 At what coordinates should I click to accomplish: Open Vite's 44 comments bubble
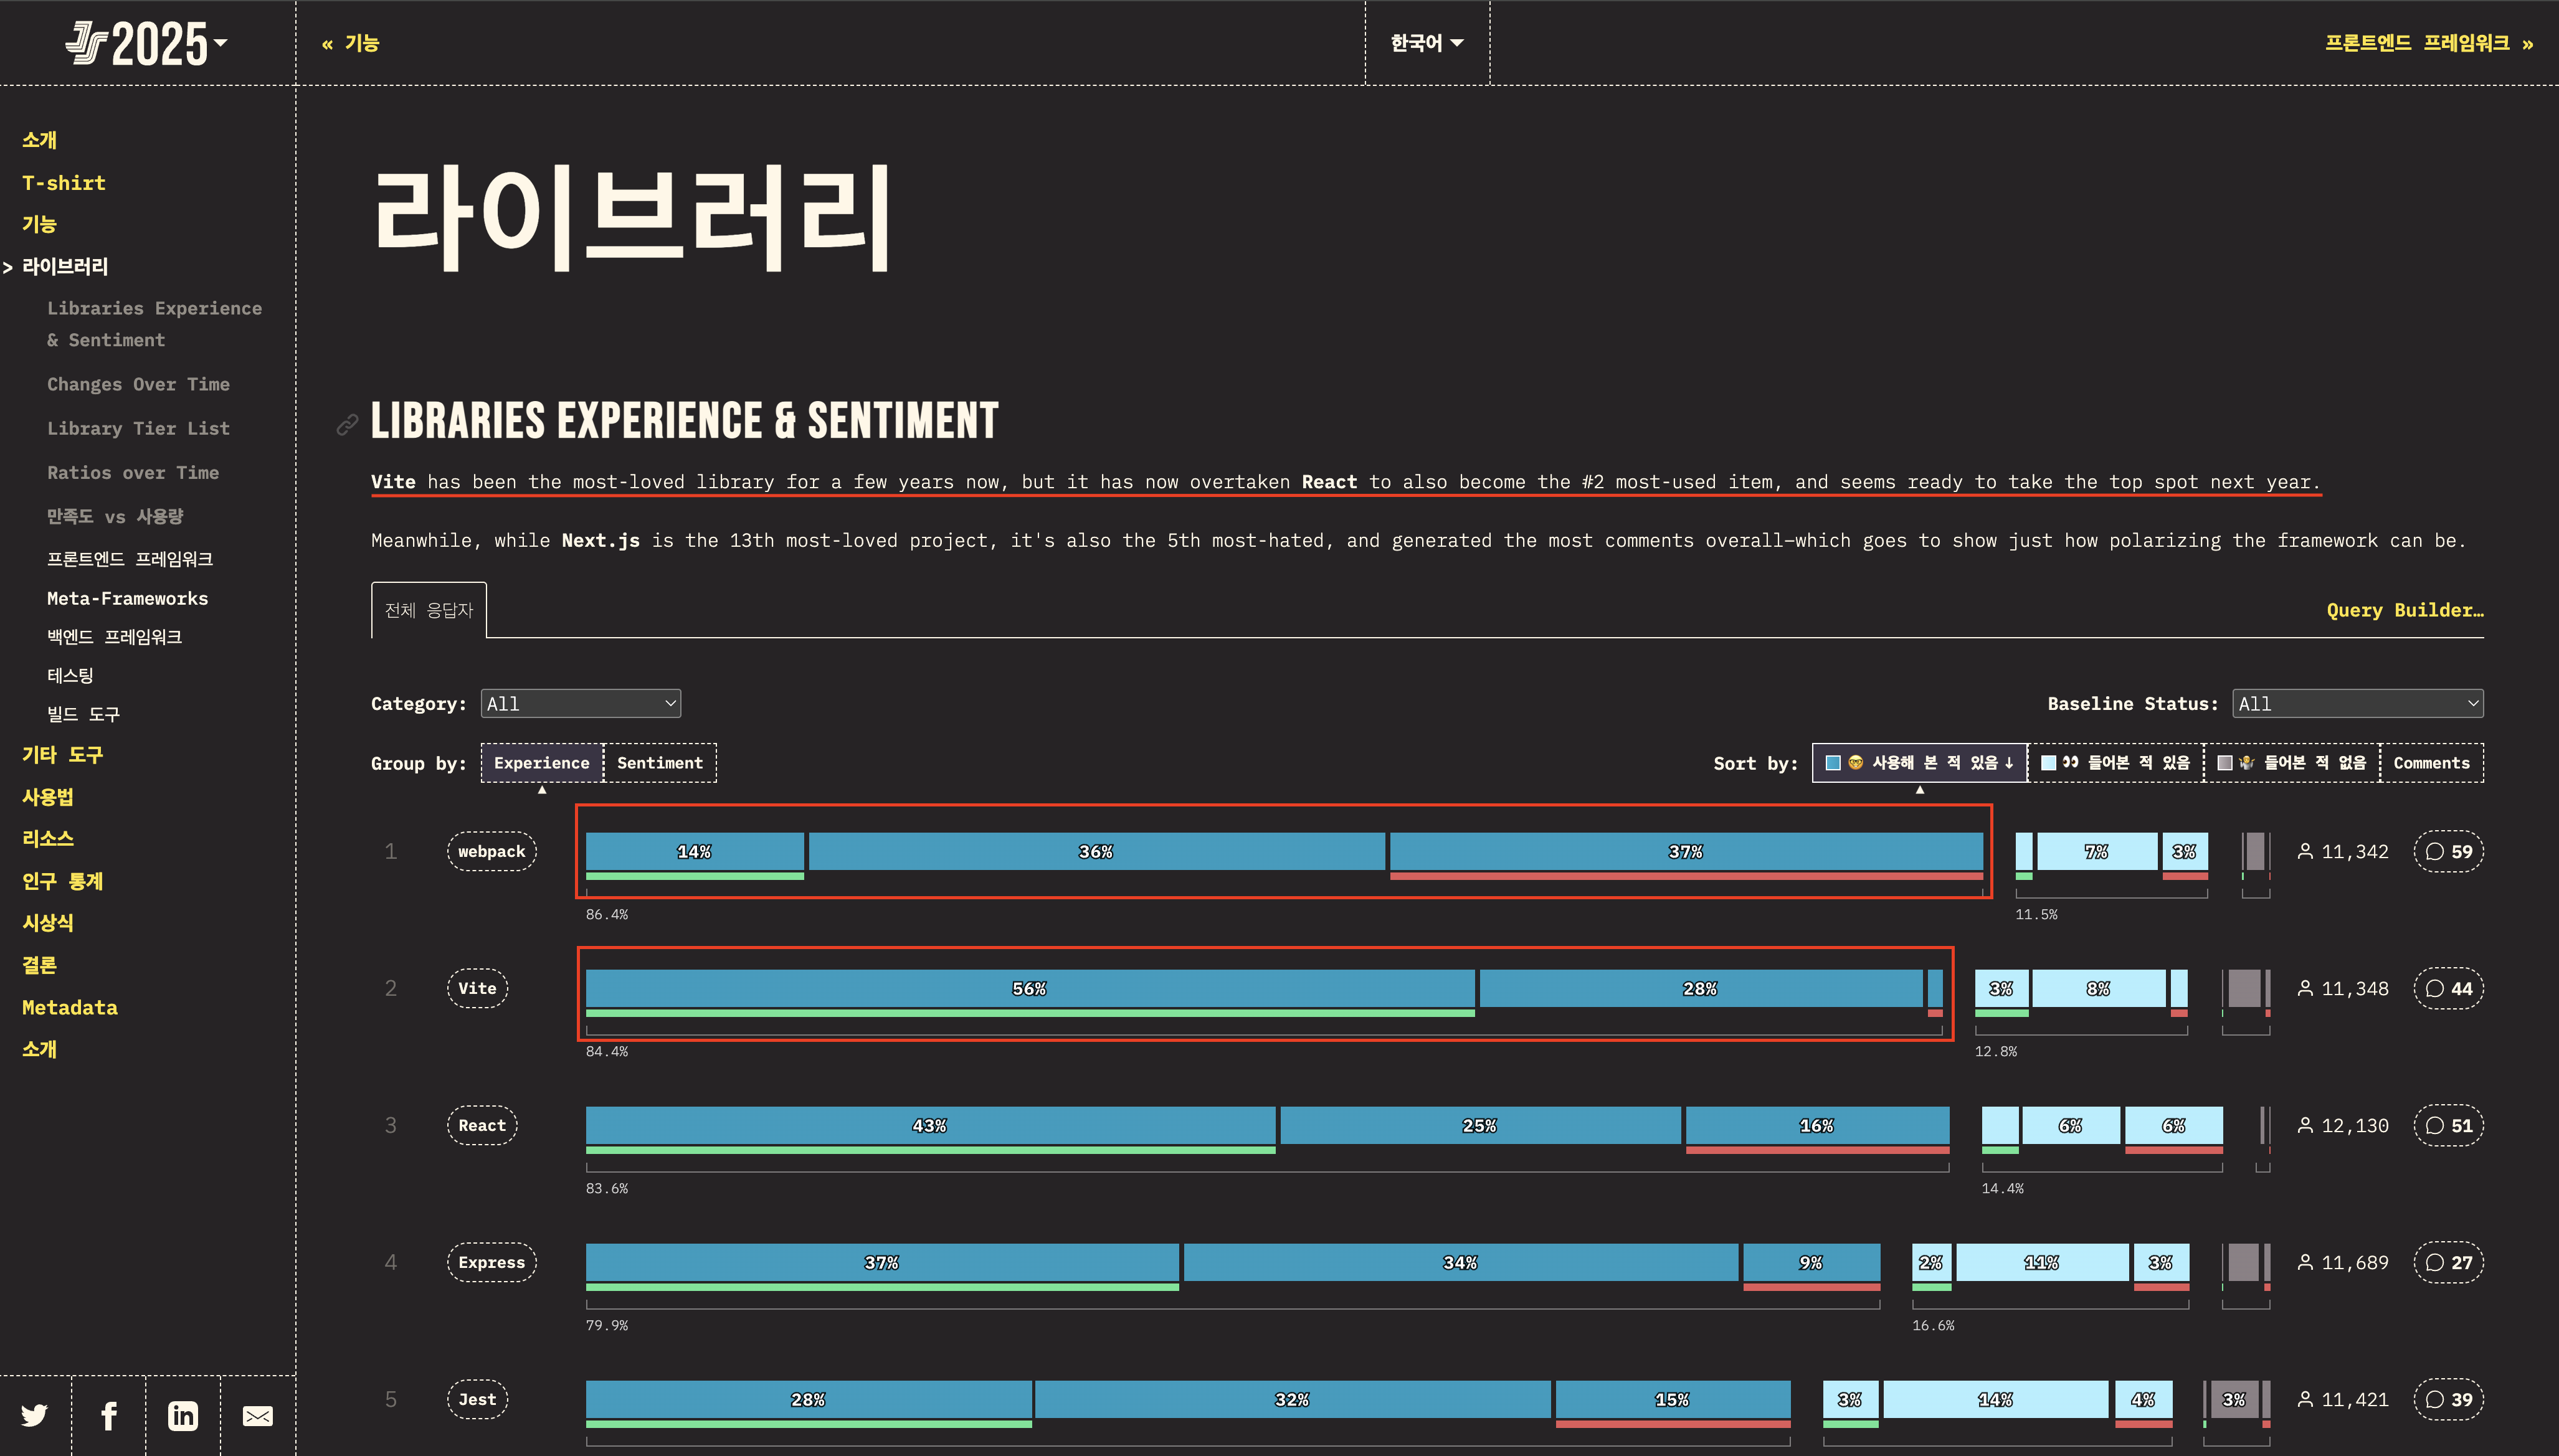click(2448, 988)
